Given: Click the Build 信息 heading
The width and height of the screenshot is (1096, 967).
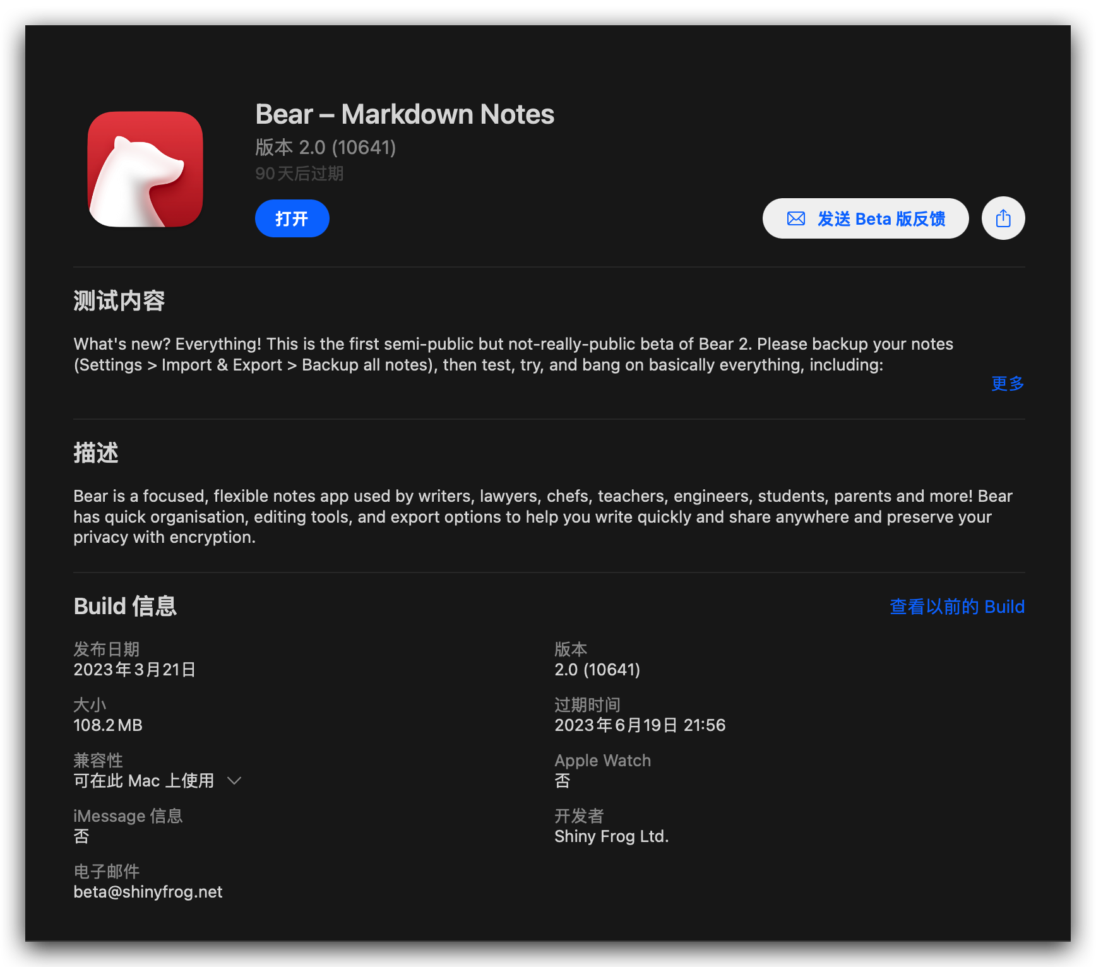Looking at the screenshot, I should 125,606.
